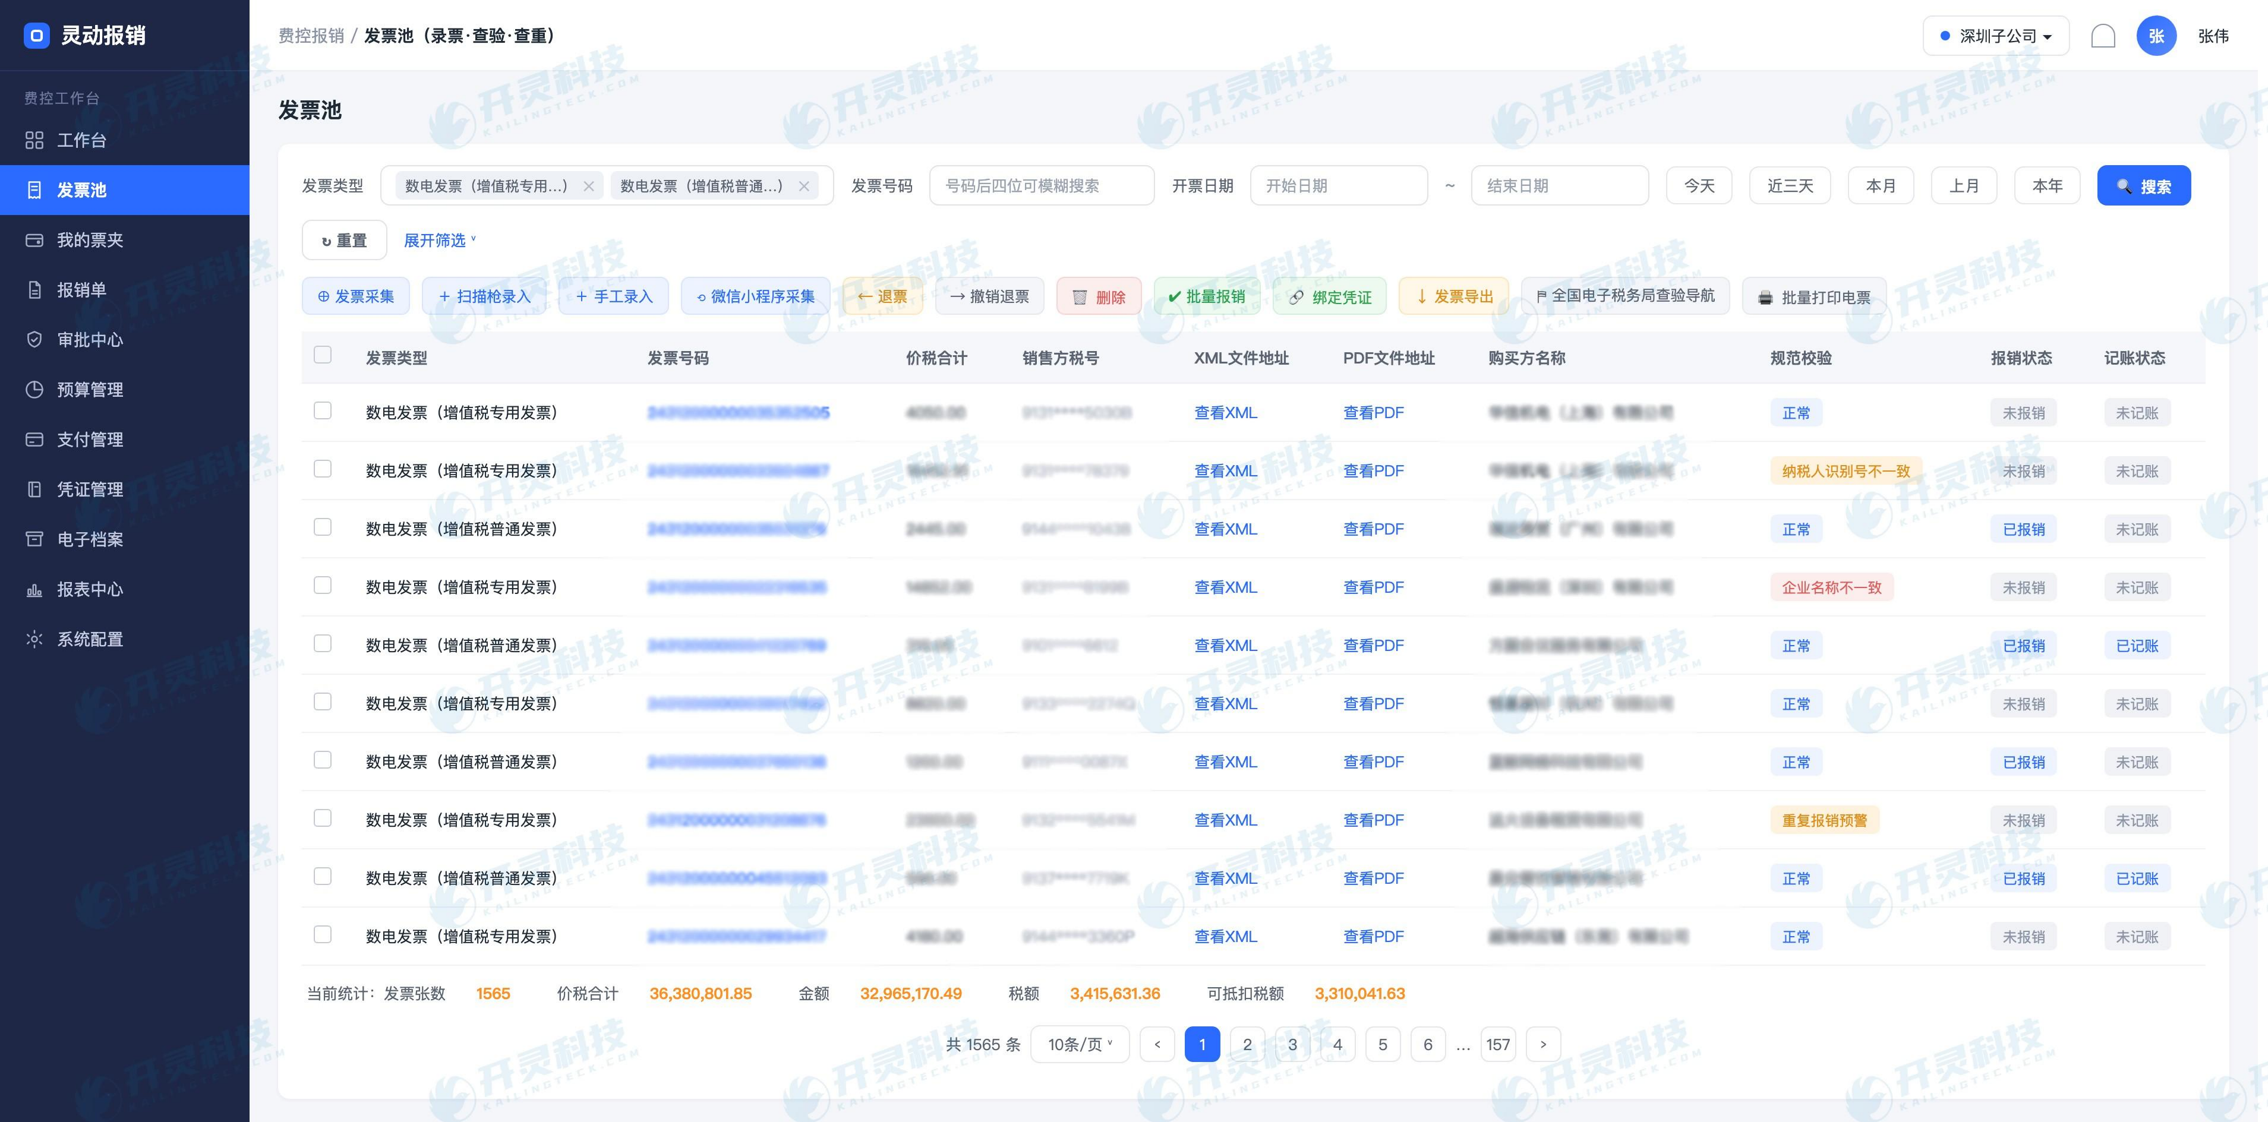This screenshot has height=1122, width=2268.
Task: Focus the 发票号码 search field
Action: (x=1042, y=186)
